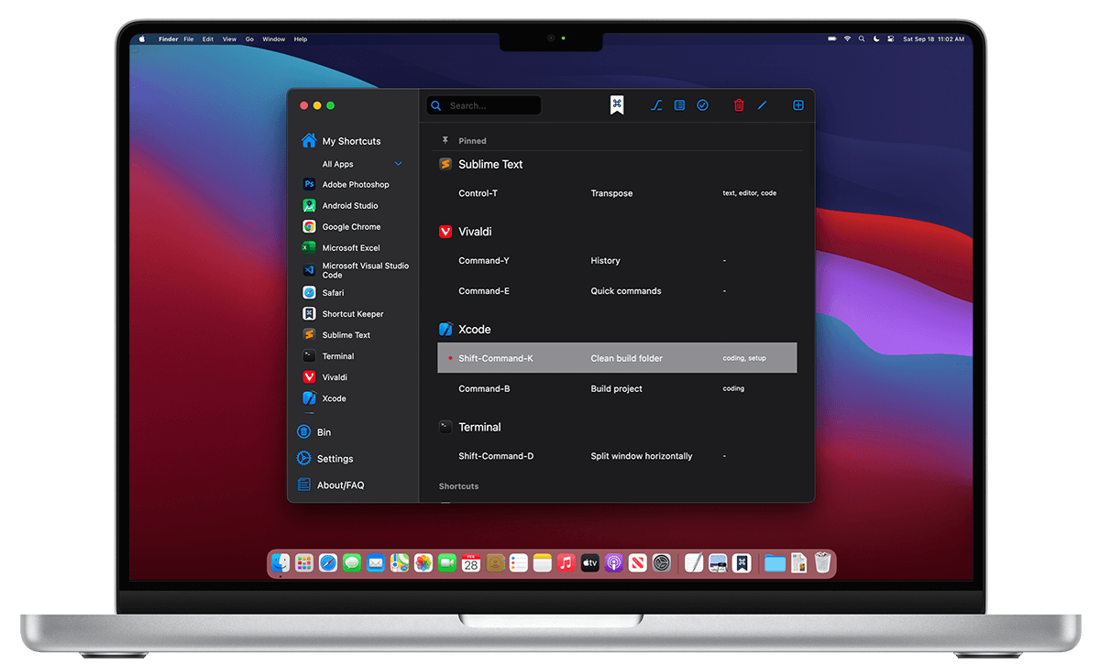Image resolution: width=1100 pixels, height=664 pixels.
Task: Select the Command-Y History shortcut row
Action: pyautogui.click(x=617, y=260)
